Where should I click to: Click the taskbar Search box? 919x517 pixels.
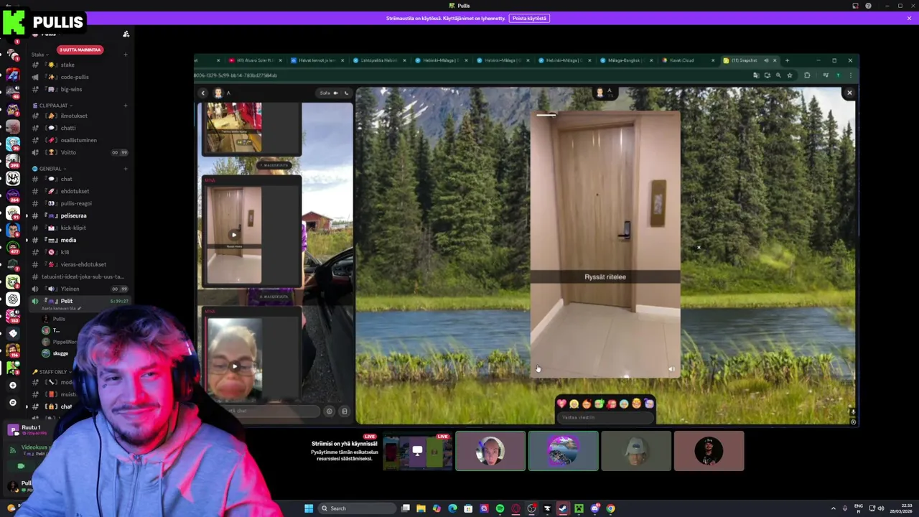coord(358,508)
